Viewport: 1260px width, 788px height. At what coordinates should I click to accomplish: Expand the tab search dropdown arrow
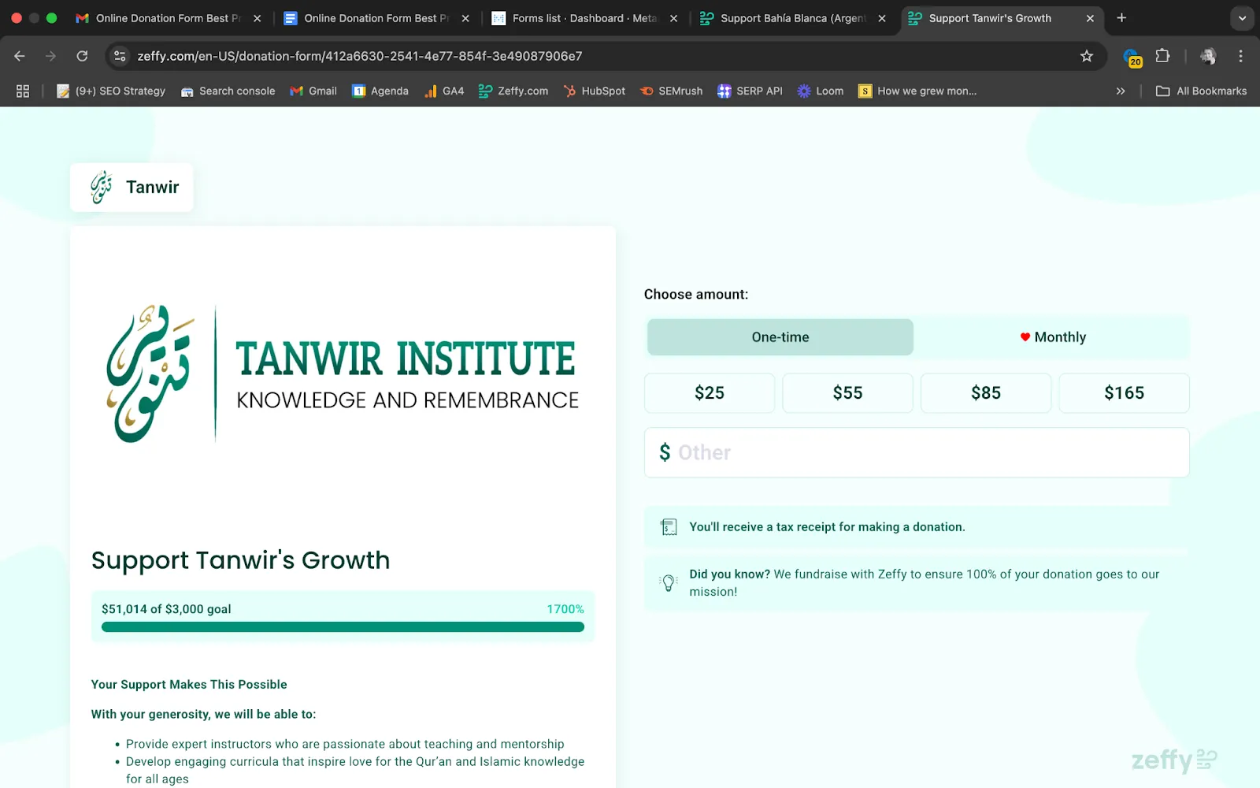click(x=1242, y=18)
